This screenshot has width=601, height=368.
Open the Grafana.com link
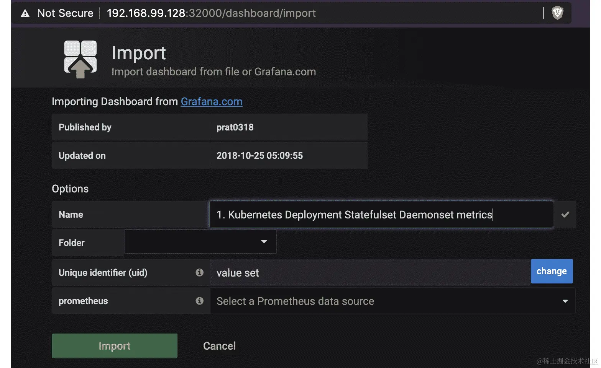212,101
